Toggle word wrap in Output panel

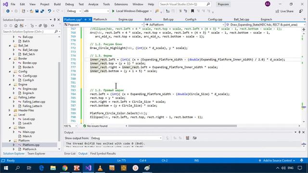point(194,138)
